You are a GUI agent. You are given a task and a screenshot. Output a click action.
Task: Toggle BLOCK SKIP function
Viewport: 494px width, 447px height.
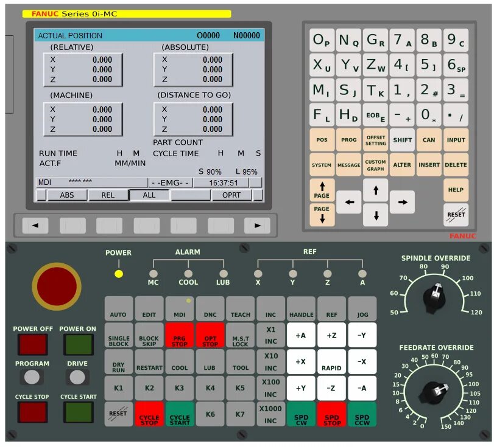point(149,335)
